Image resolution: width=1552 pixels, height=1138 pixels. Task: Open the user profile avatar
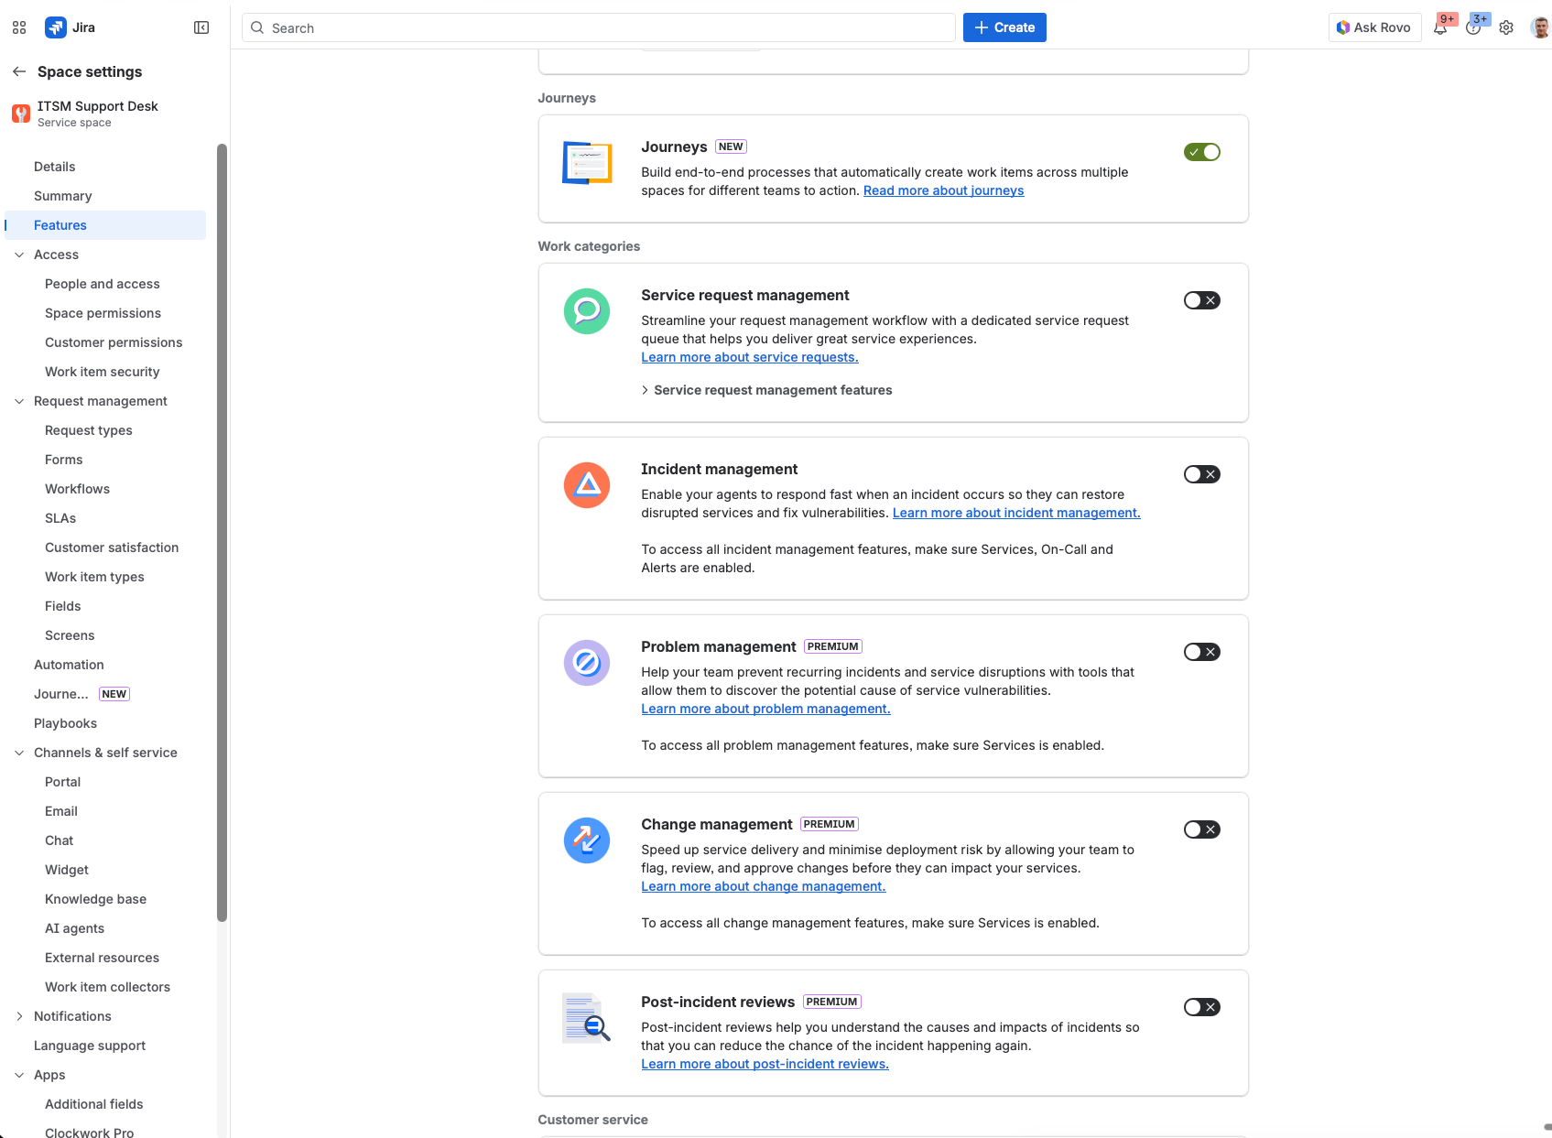point(1540,27)
